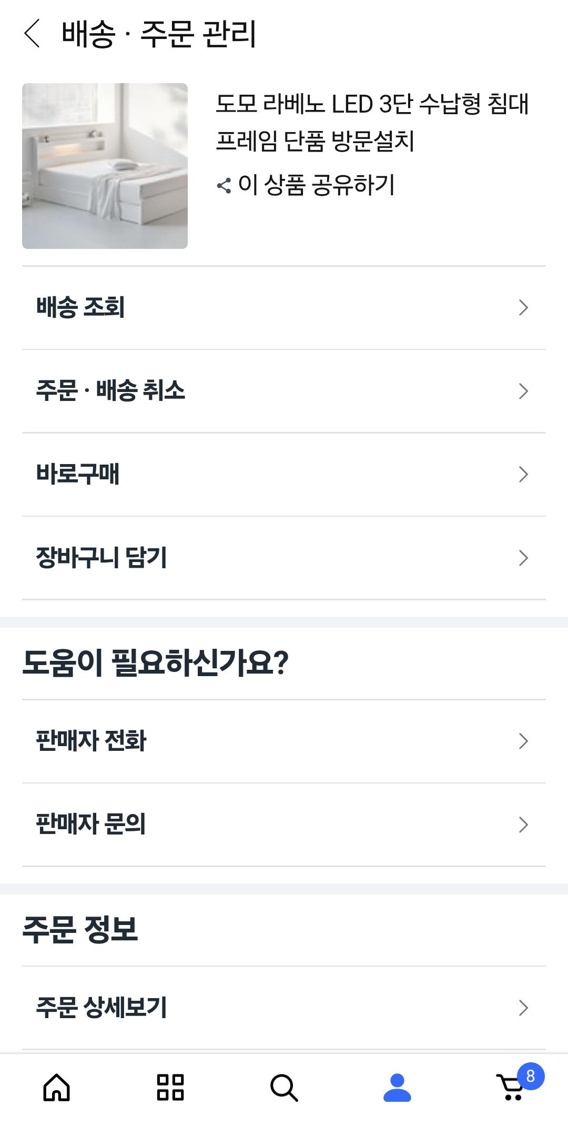The width and height of the screenshot is (568, 1126).
Task: Select 바로구매 menu item
Action: (78, 474)
